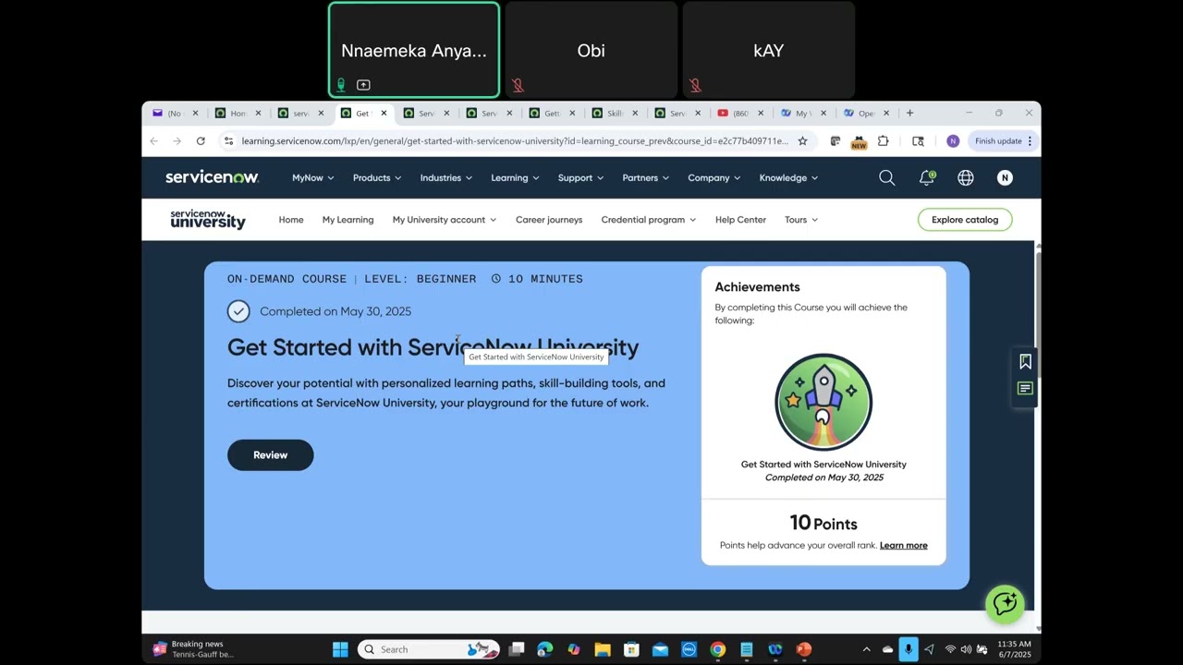
Task: Close the active Get Started tab
Action: [384, 114]
